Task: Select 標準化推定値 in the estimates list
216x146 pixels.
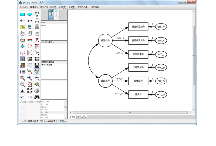Action: click(47, 65)
